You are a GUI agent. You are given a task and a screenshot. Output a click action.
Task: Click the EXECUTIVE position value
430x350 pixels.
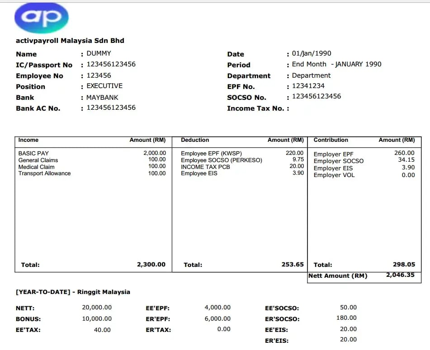click(104, 86)
